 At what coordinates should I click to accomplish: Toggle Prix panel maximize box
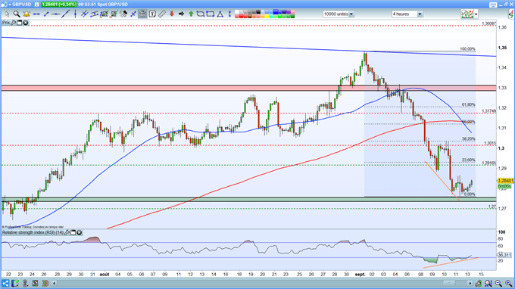(20, 23)
